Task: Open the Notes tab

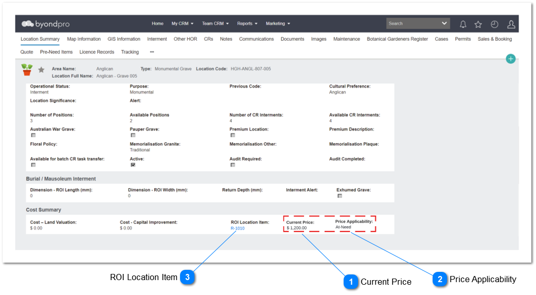Action: (226, 39)
